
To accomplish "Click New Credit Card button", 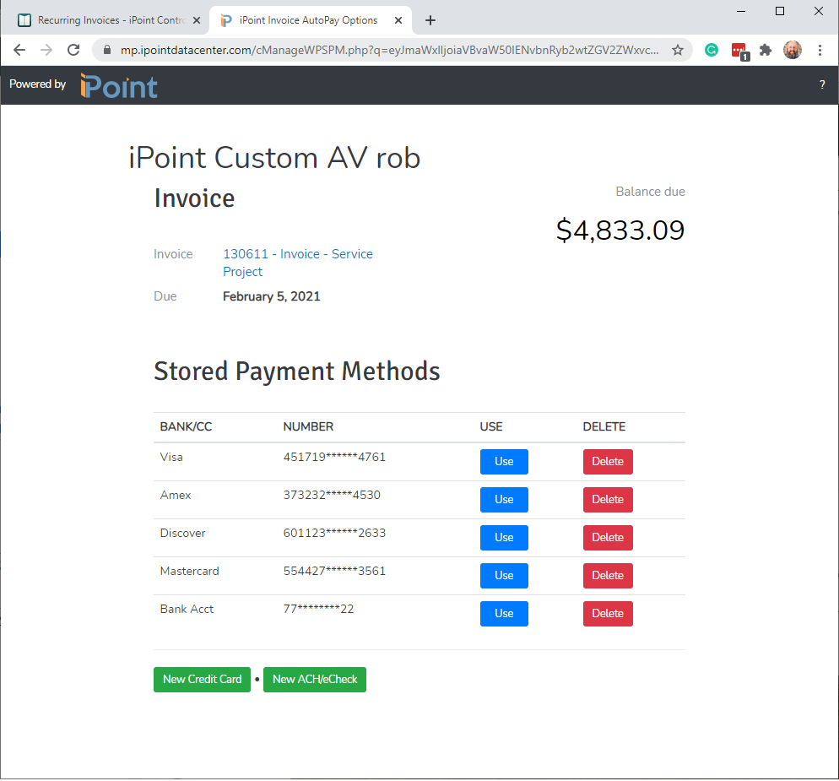I will click(x=202, y=679).
